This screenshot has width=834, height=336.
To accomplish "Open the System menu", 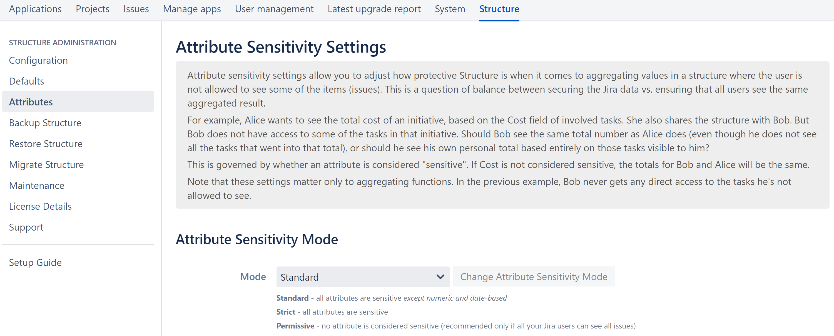I will [449, 9].
